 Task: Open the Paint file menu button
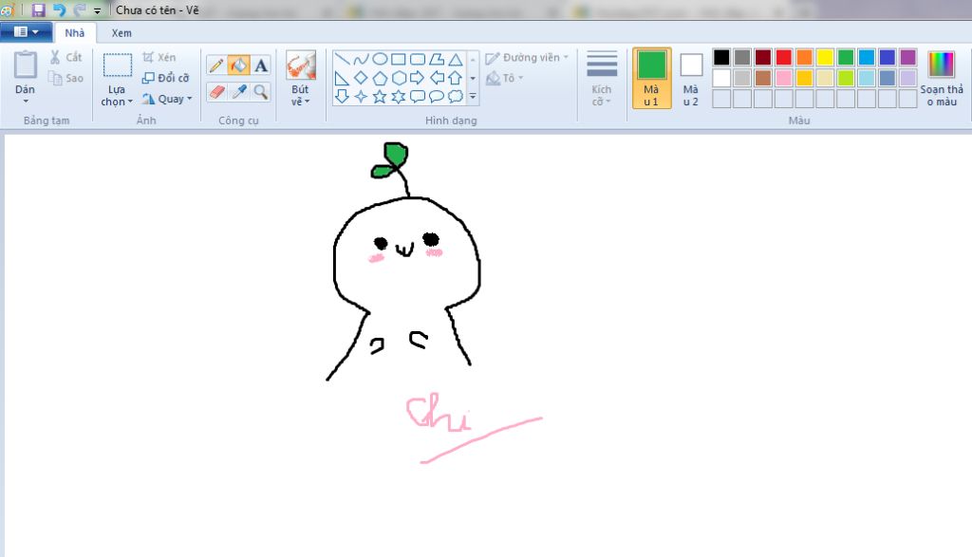click(26, 32)
